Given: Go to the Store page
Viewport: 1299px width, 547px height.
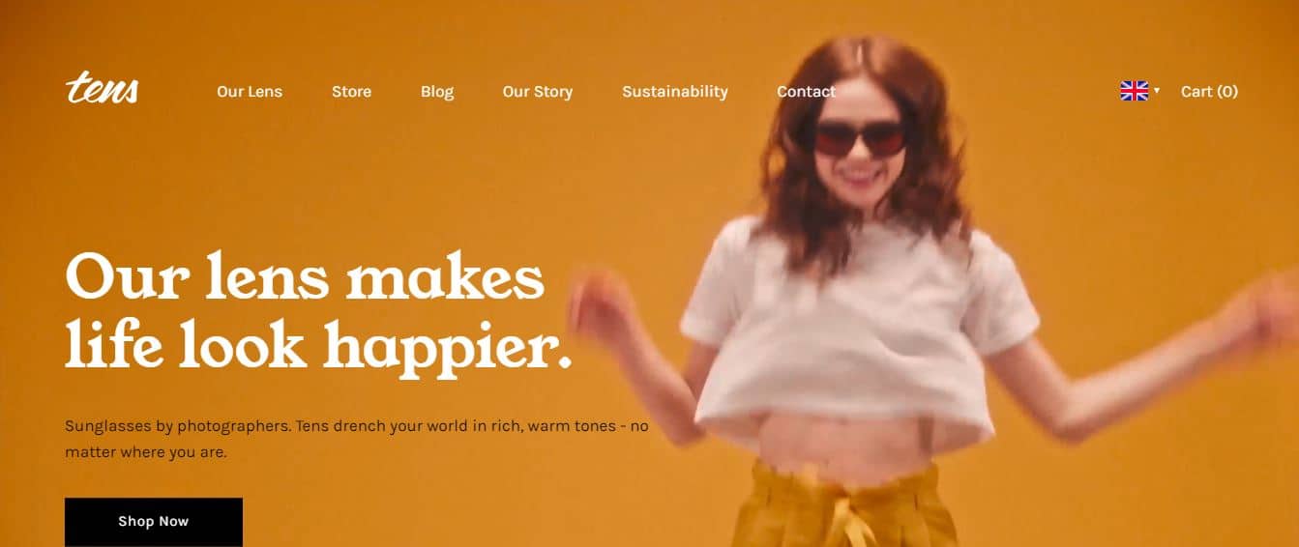Looking at the screenshot, I should click(351, 91).
